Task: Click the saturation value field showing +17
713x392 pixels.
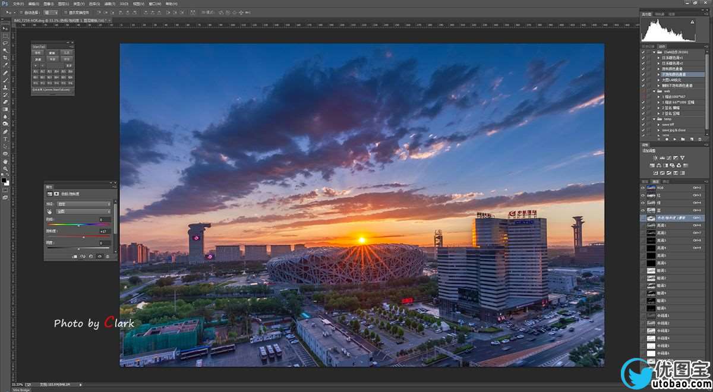Action: (x=104, y=231)
